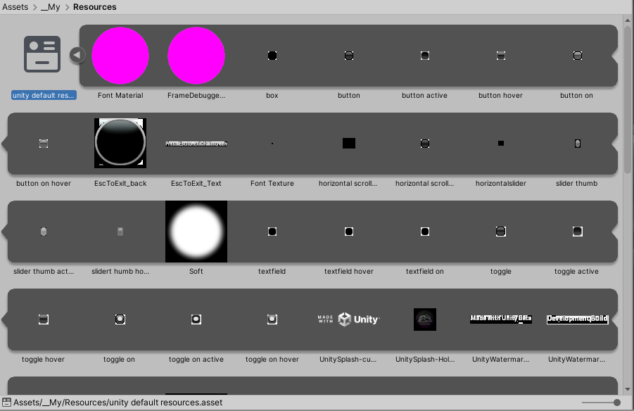Image resolution: width=634 pixels, height=411 pixels.
Task: Select the toggle active asset
Action: tap(577, 231)
